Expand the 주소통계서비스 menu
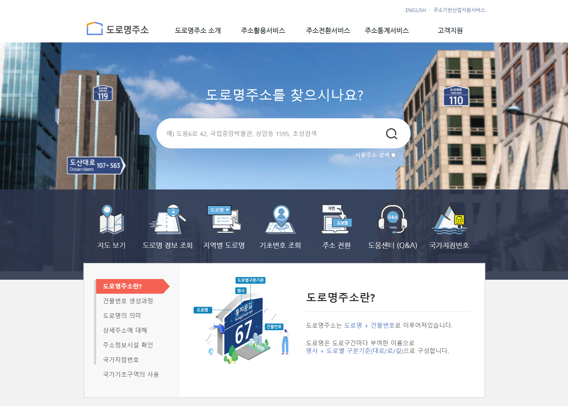The image size is (568, 406). click(386, 30)
